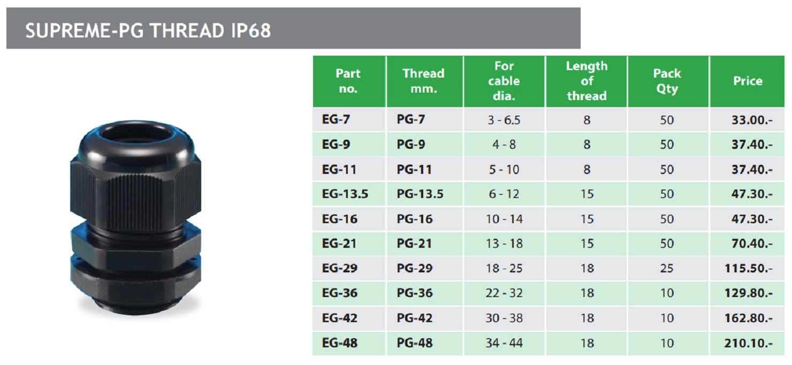
Task: Click the Price column header
Action: click(x=748, y=81)
